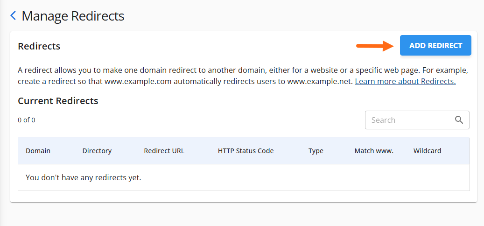Viewport: 484px width, 226px height.
Task: Select the Match www. column header
Action: click(x=374, y=151)
